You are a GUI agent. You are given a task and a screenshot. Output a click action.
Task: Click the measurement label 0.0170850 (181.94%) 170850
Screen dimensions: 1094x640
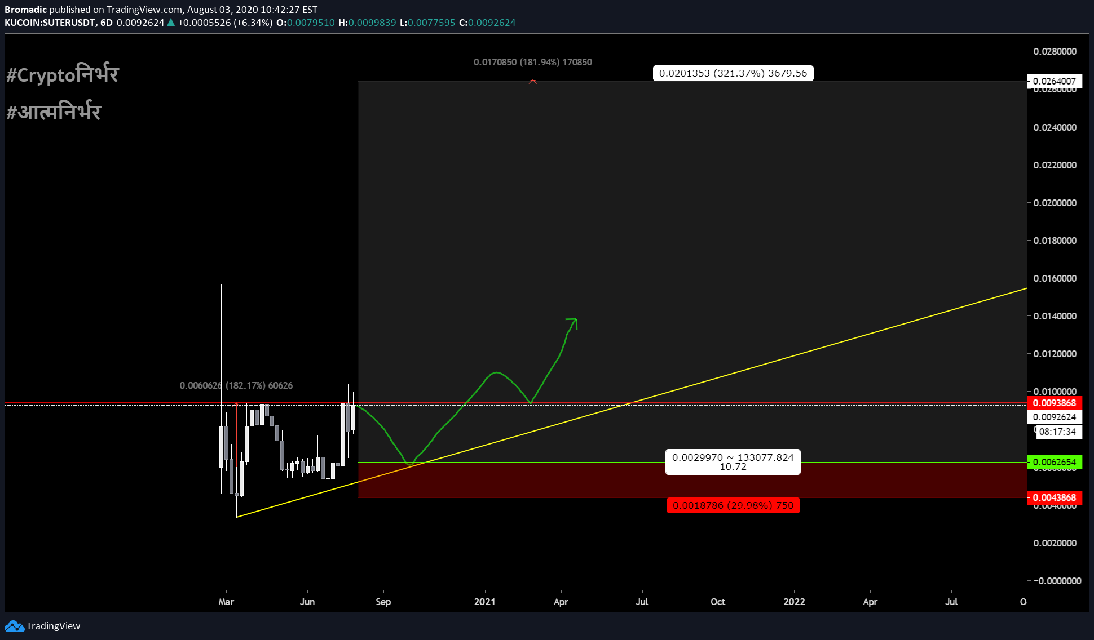[533, 62]
